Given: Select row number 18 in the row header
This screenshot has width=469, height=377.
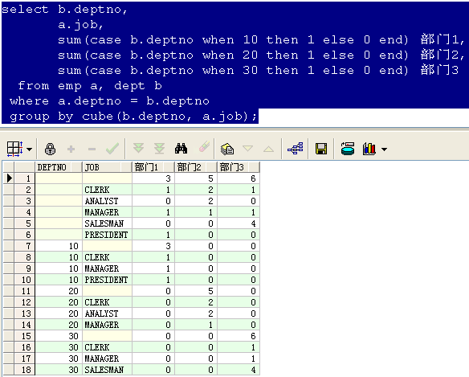Looking at the screenshot, I should 25,370.
